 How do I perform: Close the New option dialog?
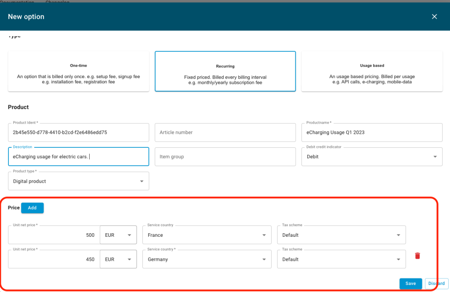[434, 17]
